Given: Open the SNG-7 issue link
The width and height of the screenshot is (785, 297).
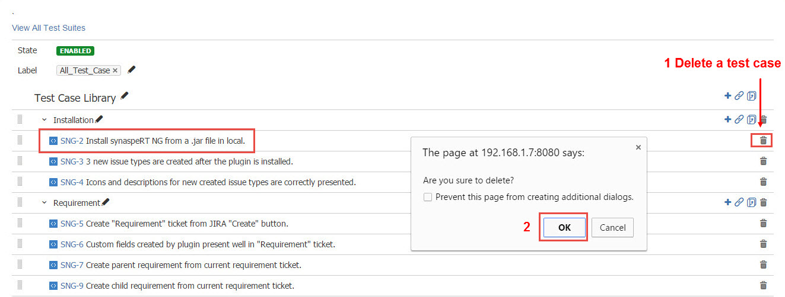Looking at the screenshot, I should coord(72,265).
